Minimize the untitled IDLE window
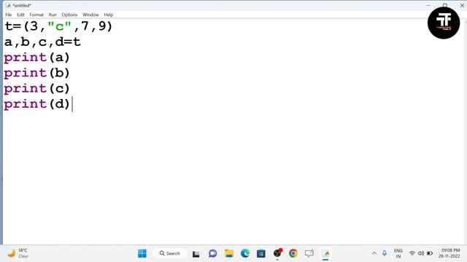Screen dimensions: 467x262 428,5
